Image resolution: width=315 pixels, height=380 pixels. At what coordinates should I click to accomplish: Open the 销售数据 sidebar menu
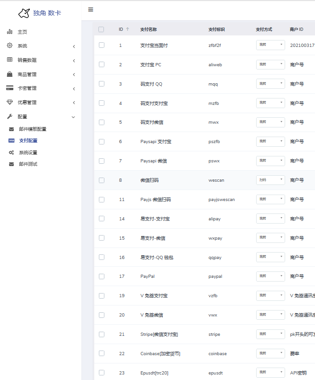[27, 60]
